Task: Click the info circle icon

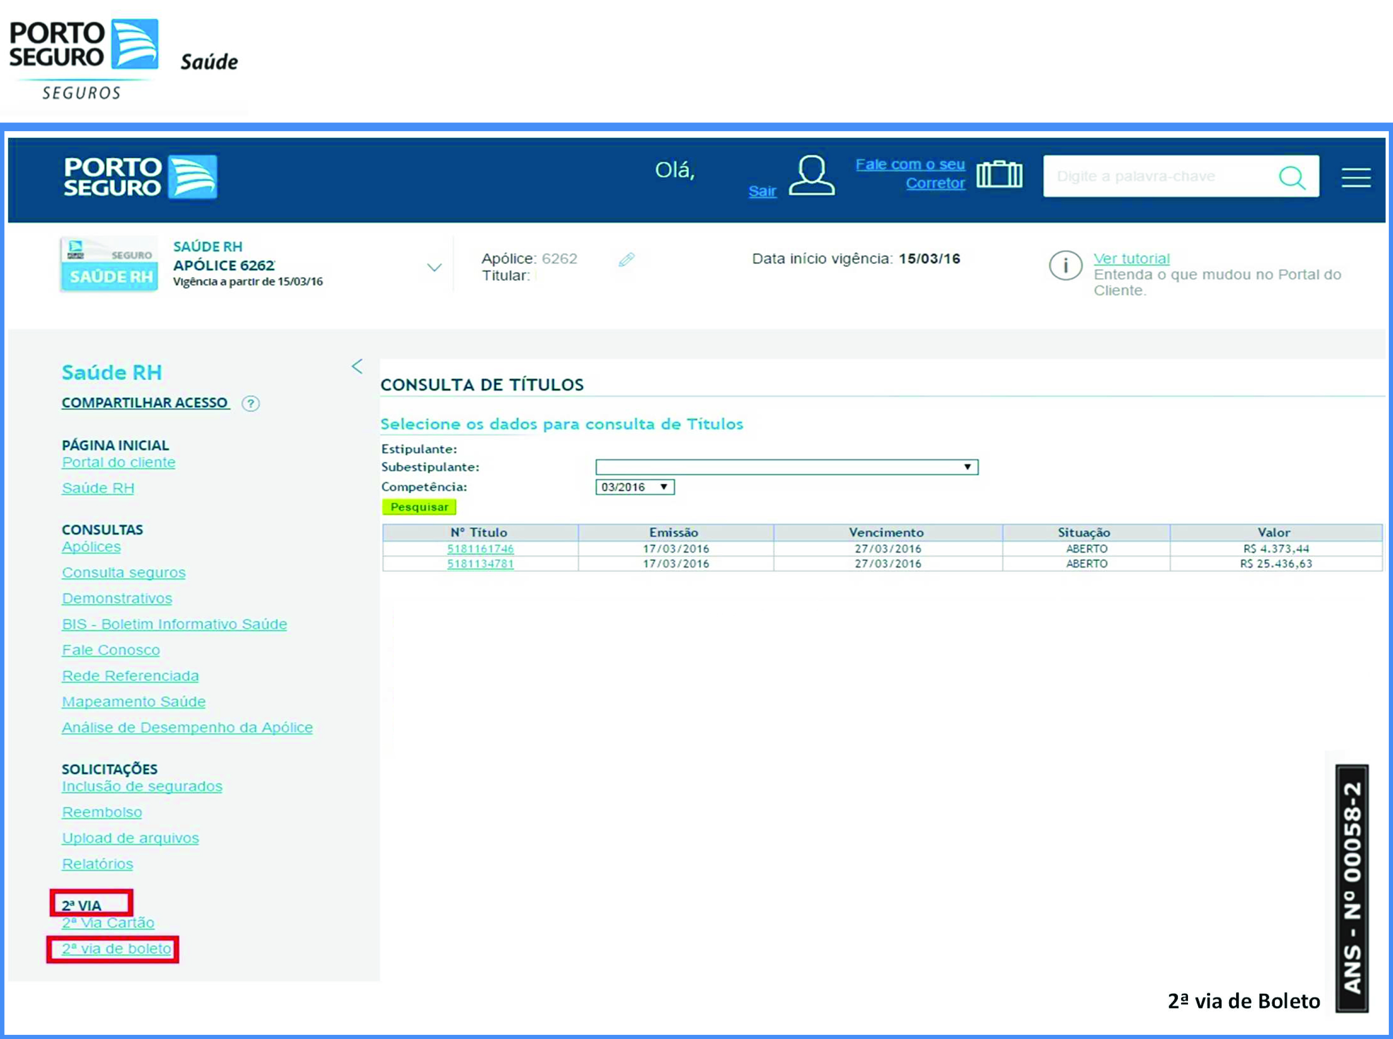Action: pos(1065,266)
